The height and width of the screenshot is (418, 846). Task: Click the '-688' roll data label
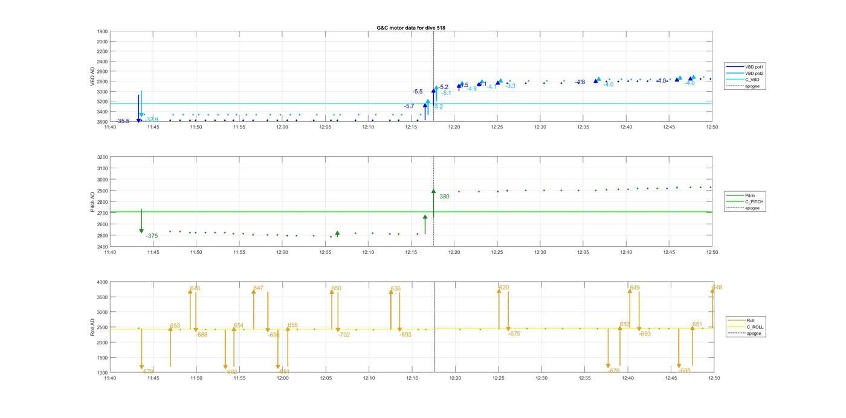[202, 335]
